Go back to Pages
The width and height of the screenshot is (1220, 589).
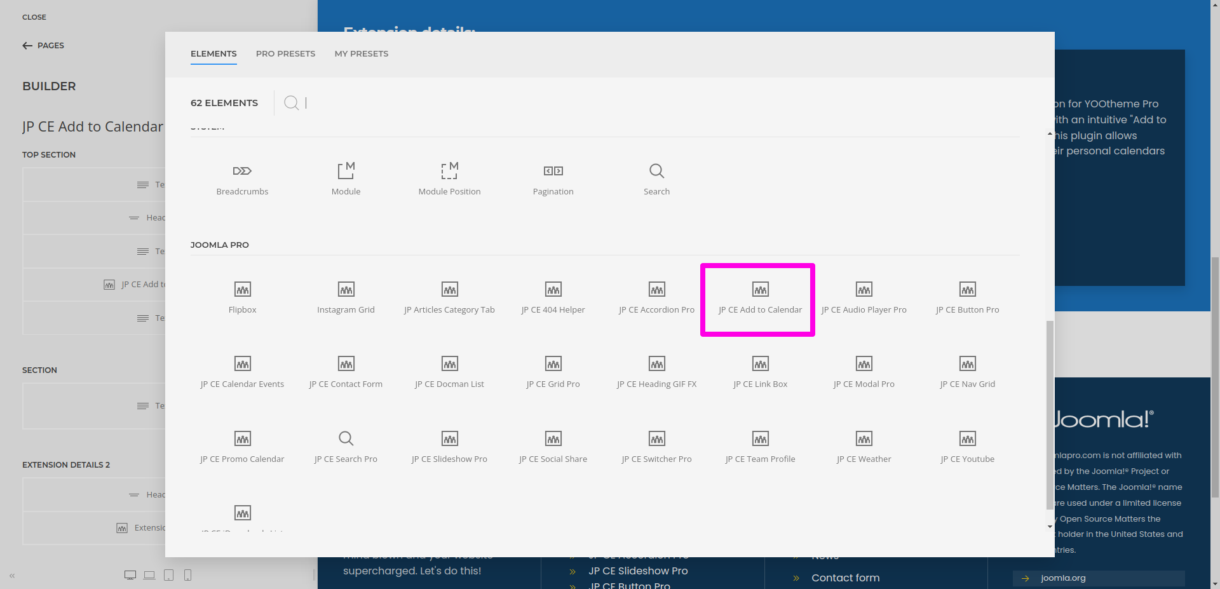[43, 46]
